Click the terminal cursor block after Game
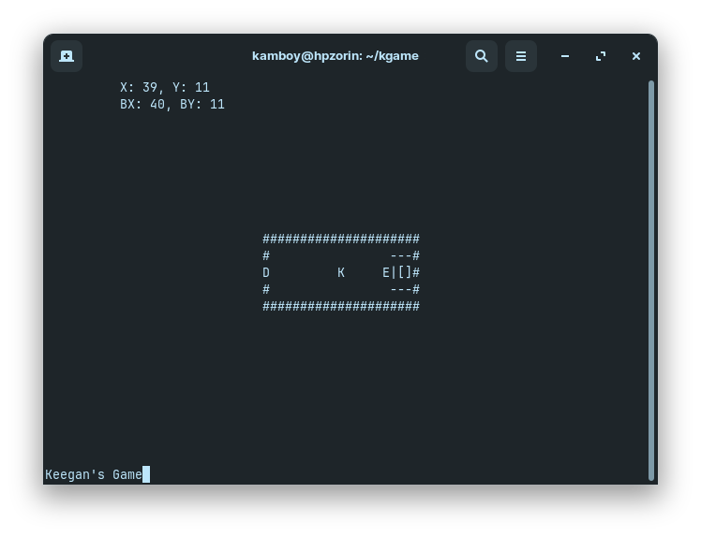This screenshot has height=537, width=701. [x=146, y=474]
